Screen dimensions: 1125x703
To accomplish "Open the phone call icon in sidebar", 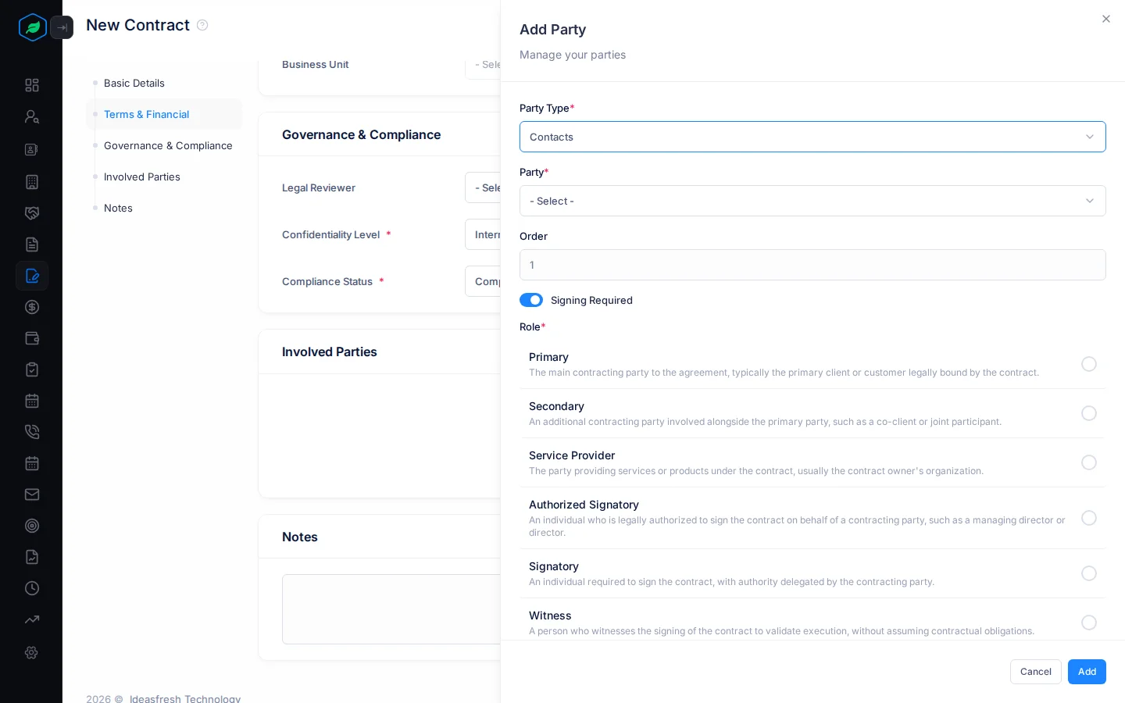I will tap(32, 432).
